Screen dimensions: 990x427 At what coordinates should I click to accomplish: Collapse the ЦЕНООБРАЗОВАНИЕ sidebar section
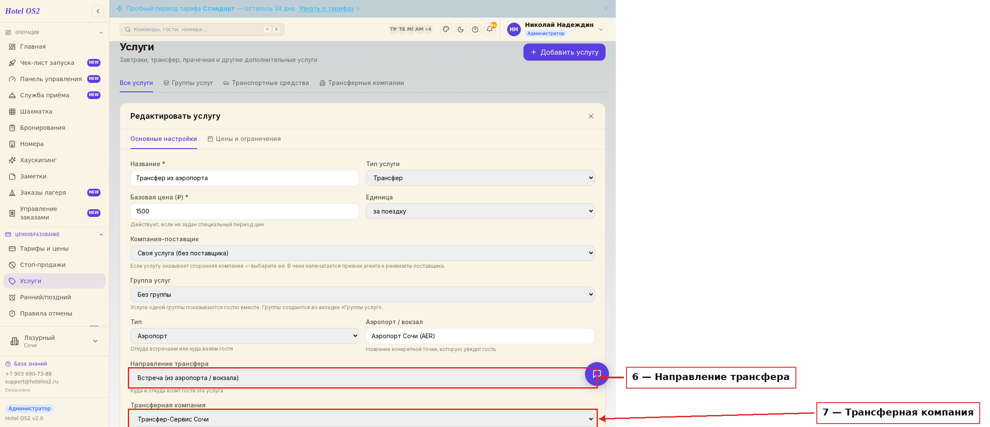(54, 234)
